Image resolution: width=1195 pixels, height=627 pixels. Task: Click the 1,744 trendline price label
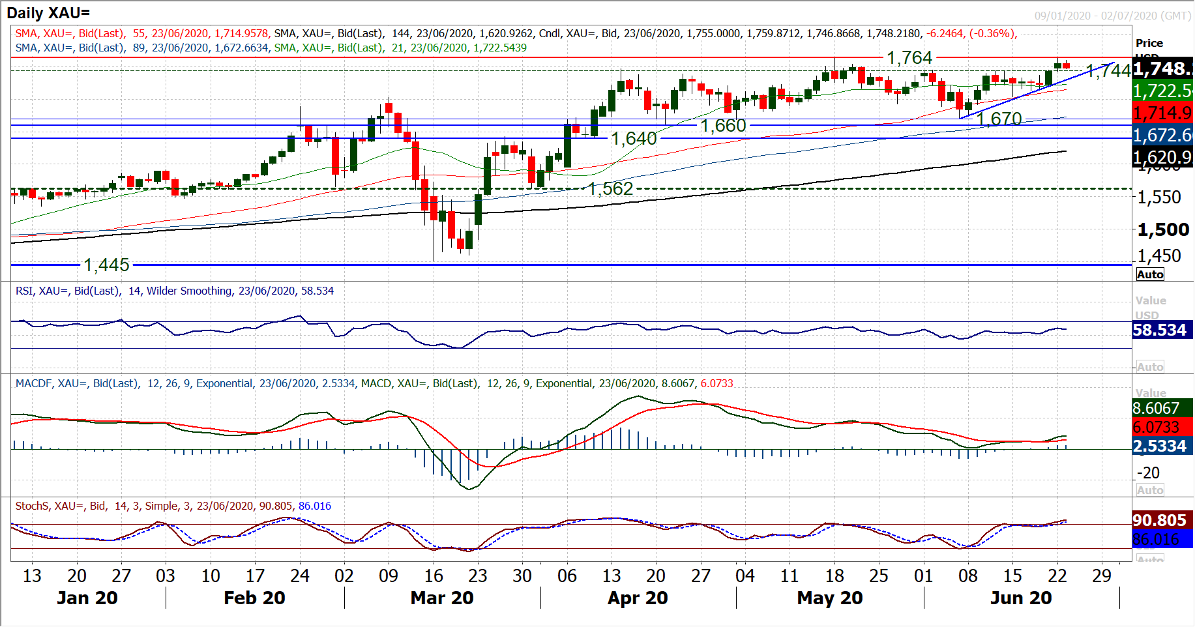tap(1108, 71)
